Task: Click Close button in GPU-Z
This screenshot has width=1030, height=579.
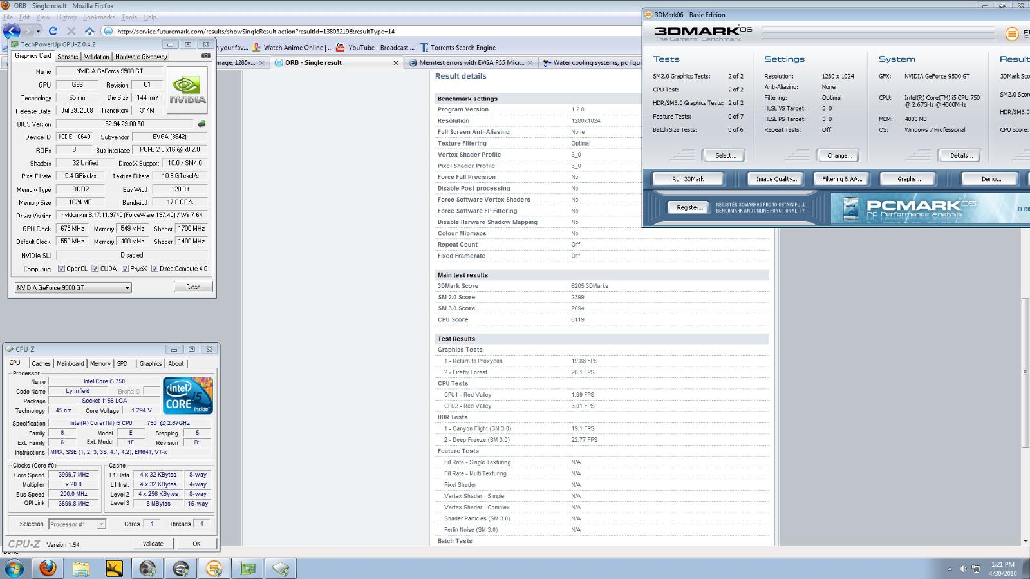Action: click(x=193, y=287)
